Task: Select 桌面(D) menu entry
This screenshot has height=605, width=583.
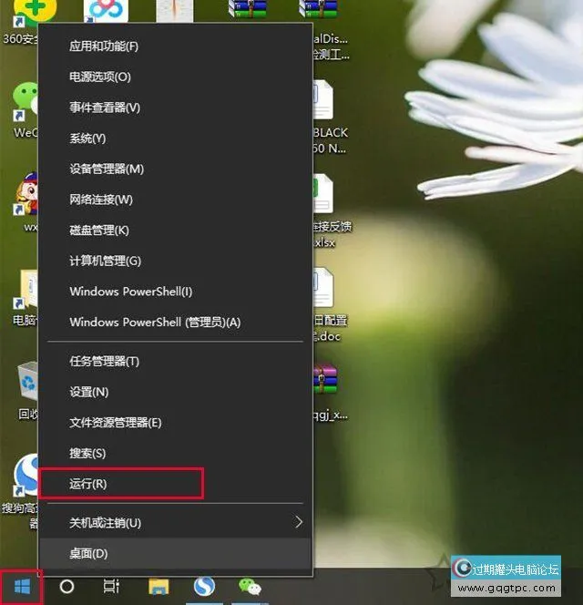Action: click(175, 553)
